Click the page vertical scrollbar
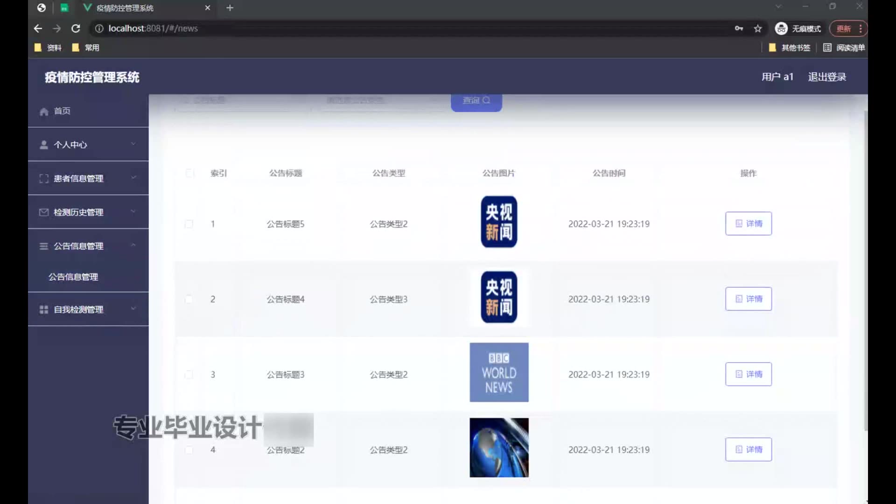The width and height of the screenshot is (896, 504). pyautogui.click(x=865, y=271)
